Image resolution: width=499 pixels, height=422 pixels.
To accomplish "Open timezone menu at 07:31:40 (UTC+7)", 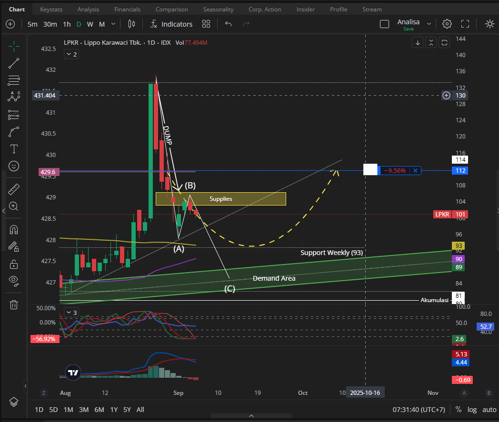I will coord(419,410).
